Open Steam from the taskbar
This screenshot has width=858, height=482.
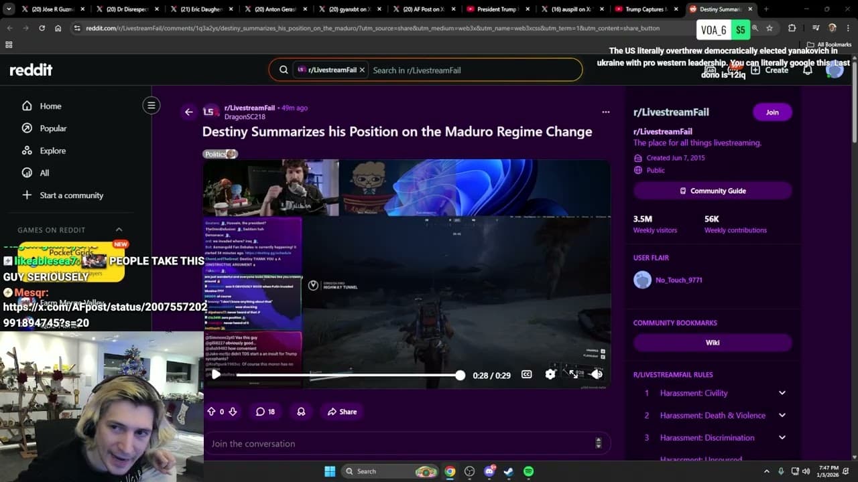click(509, 471)
